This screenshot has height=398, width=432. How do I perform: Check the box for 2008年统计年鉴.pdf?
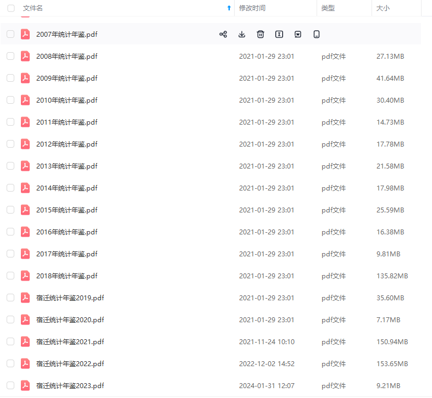[10, 56]
